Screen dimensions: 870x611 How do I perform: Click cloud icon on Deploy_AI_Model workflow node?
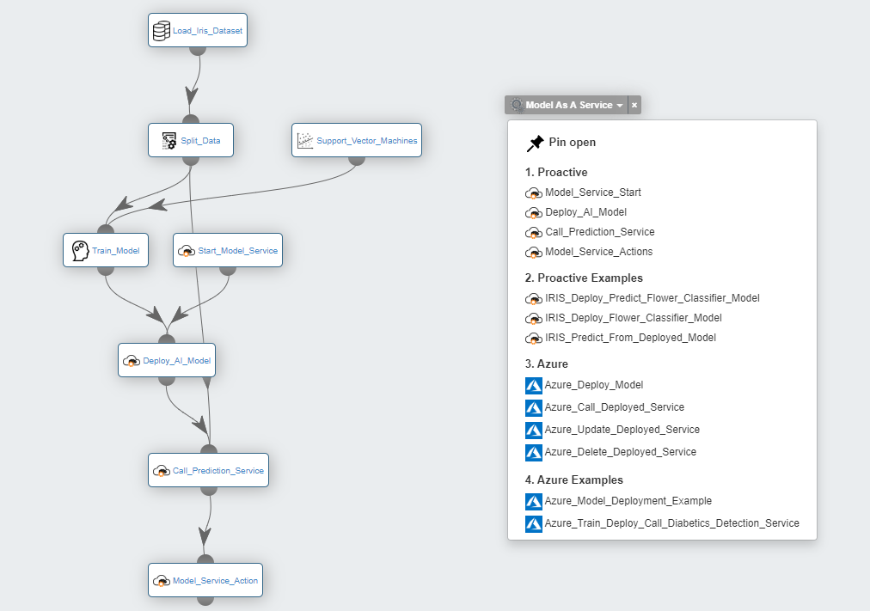(x=132, y=361)
